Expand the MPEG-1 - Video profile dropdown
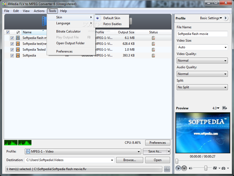Viewport: 234px width, 176px height. coord(139,151)
